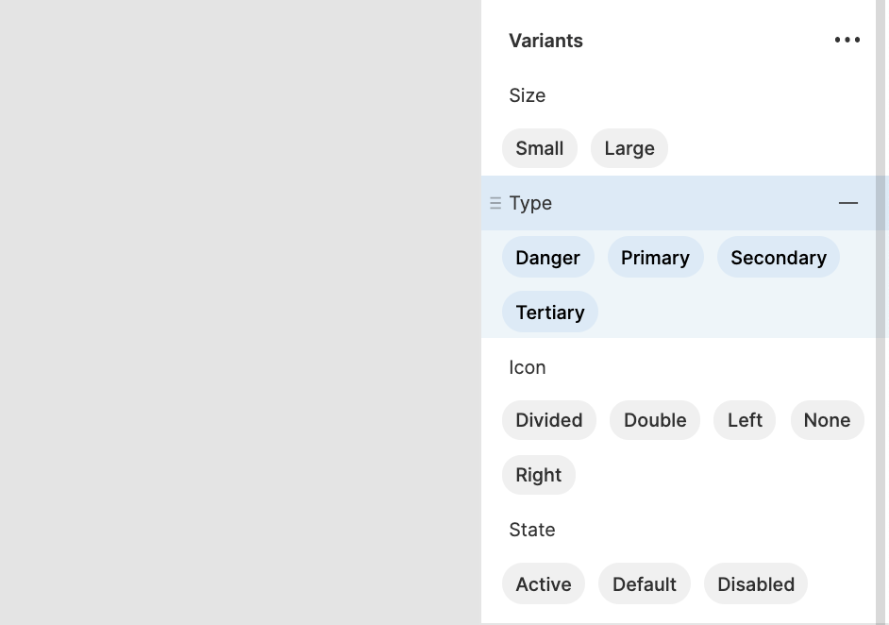Pick the None icon variant chip
The width and height of the screenshot is (889, 625).
827,420
